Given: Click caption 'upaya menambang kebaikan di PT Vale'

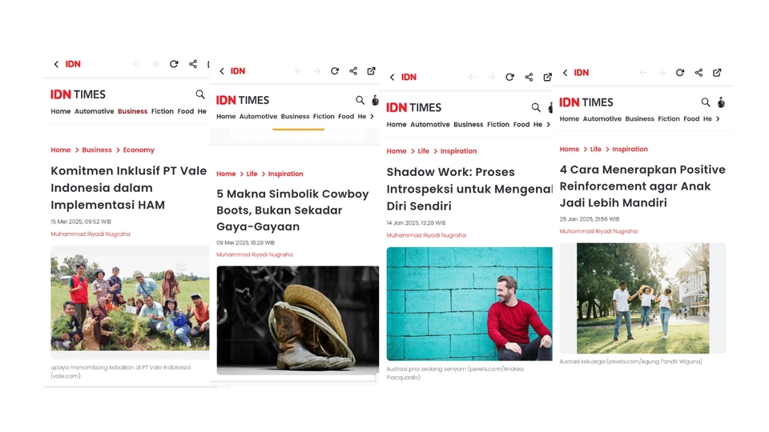Looking at the screenshot, I should [x=121, y=372].
